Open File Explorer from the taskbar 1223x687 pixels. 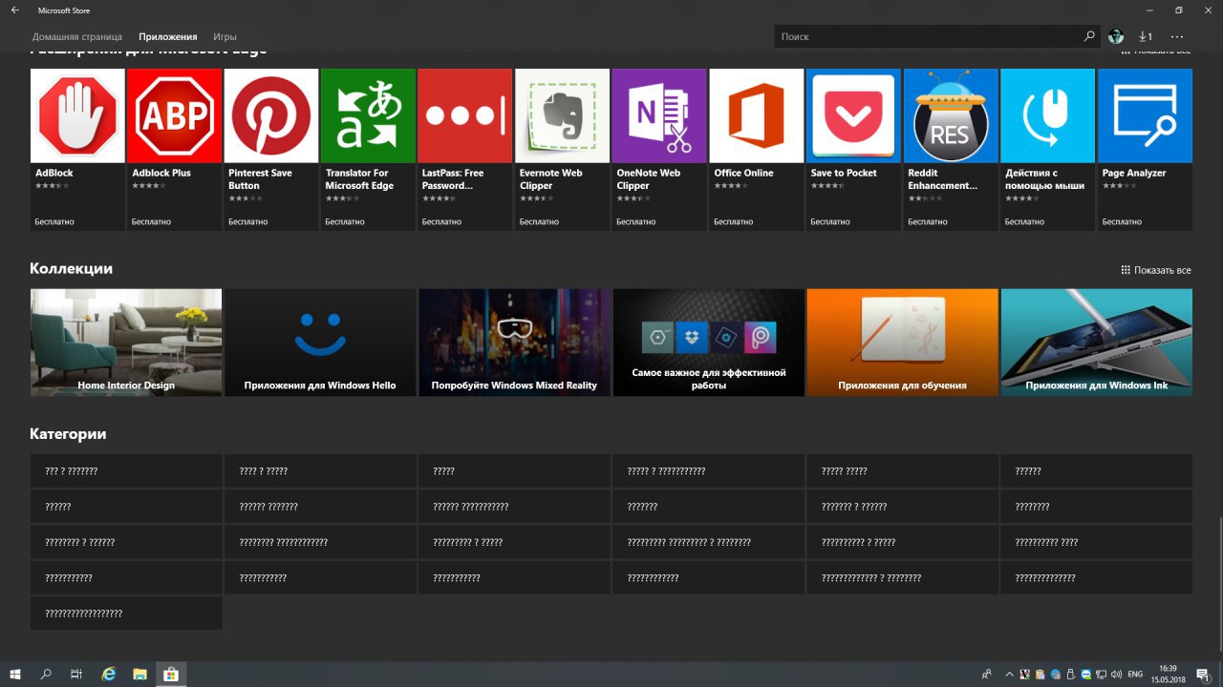pyautogui.click(x=139, y=674)
